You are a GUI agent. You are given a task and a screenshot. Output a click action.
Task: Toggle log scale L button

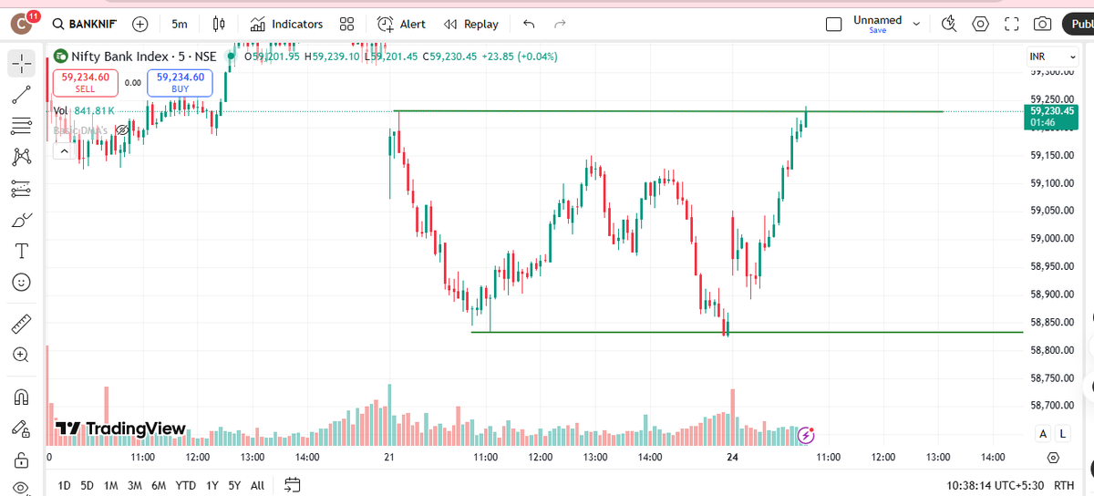pyautogui.click(x=1063, y=434)
